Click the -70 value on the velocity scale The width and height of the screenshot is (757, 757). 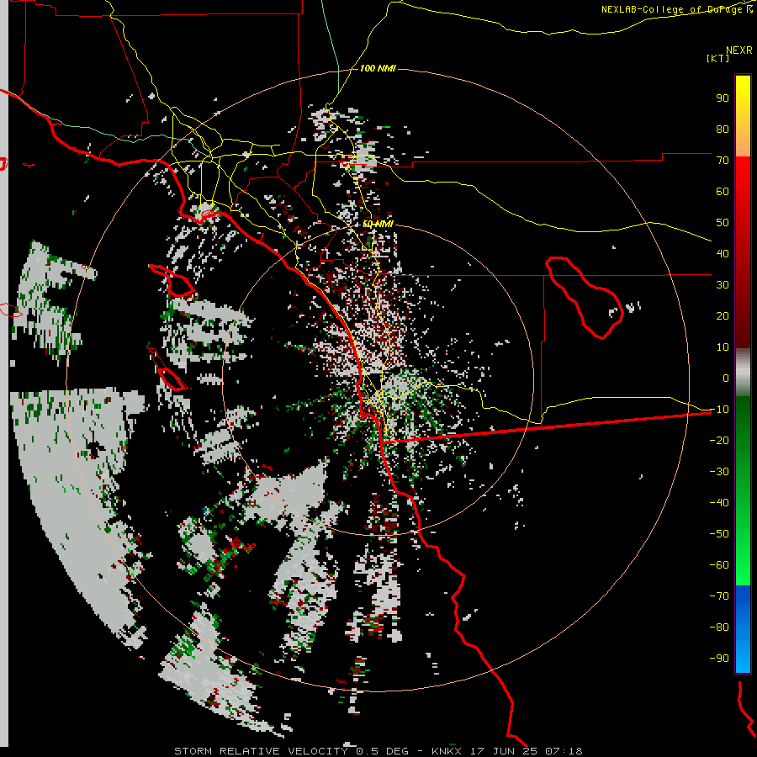tap(719, 596)
